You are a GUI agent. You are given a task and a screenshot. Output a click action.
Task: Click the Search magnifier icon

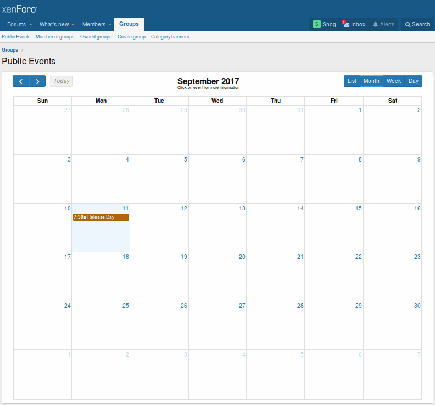tap(408, 25)
